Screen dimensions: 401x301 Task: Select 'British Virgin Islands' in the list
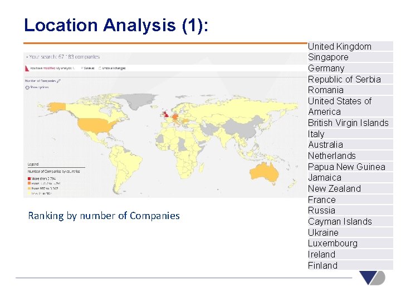(350, 123)
